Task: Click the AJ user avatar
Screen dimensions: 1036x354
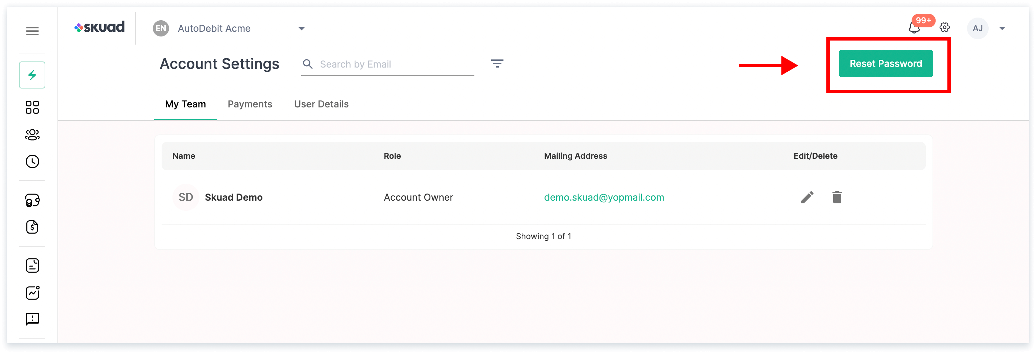Action: click(x=978, y=28)
